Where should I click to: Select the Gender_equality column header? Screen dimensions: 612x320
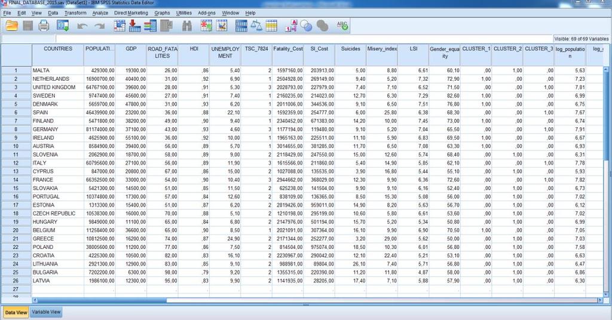pyautogui.click(x=445, y=55)
